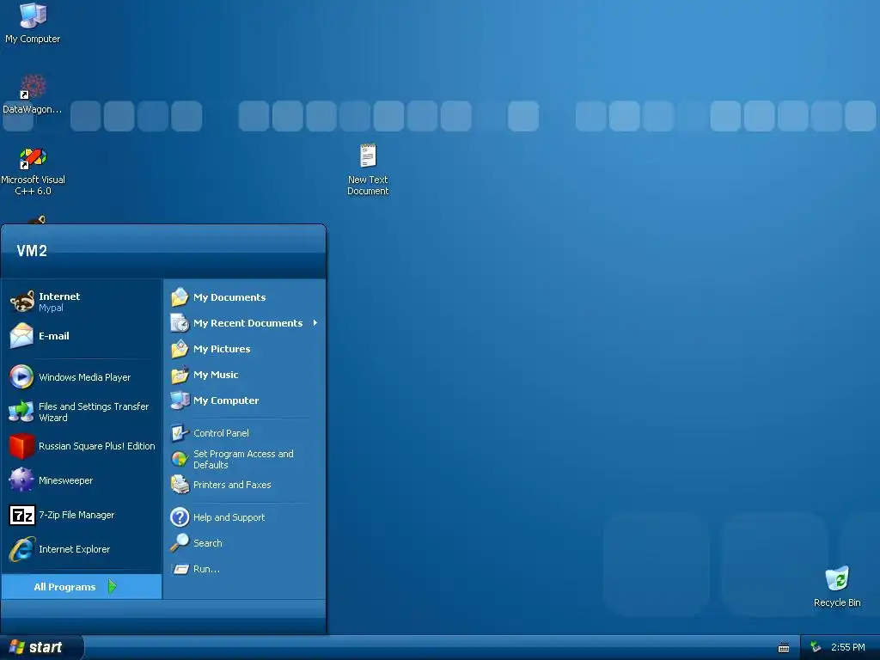This screenshot has height=660, width=880.
Task: Open My Pictures folder icon
Action: 180,349
